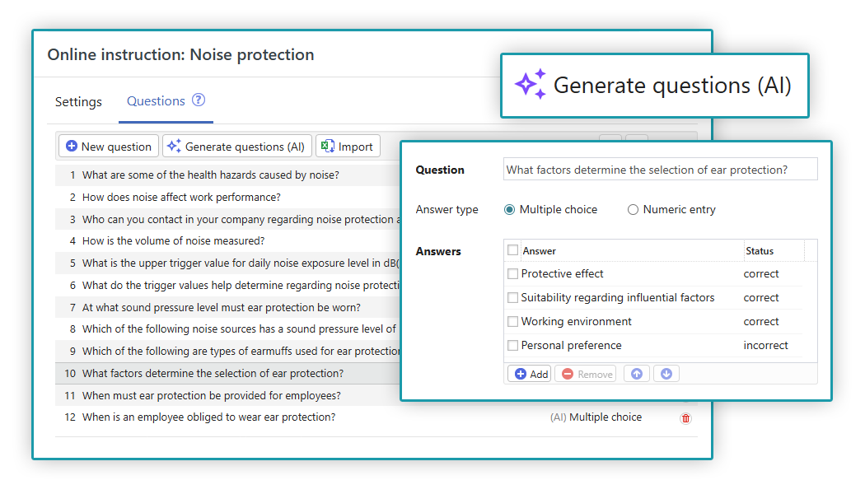Select the Multiple choice answer type

pyautogui.click(x=509, y=209)
